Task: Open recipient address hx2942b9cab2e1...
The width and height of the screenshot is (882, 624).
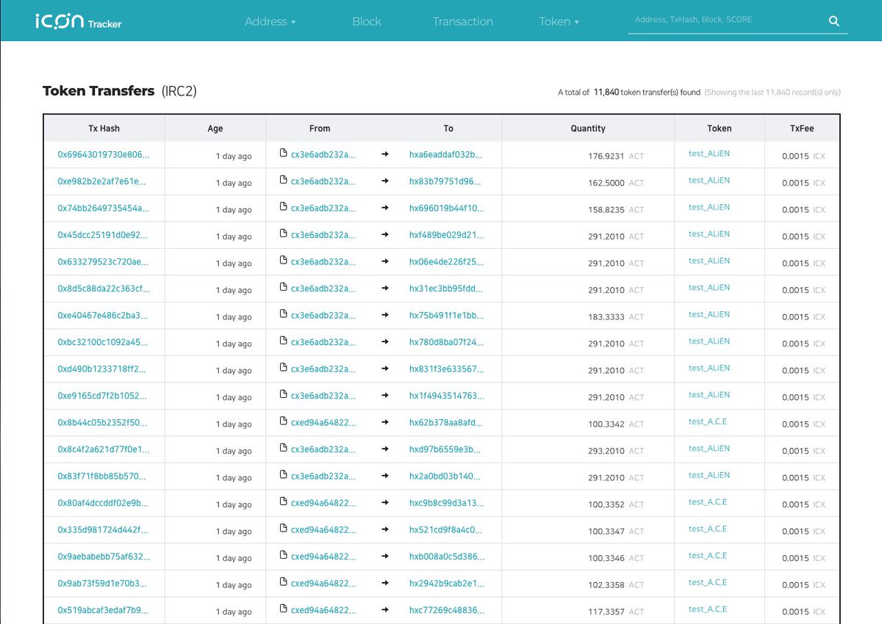Action: click(447, 584)
